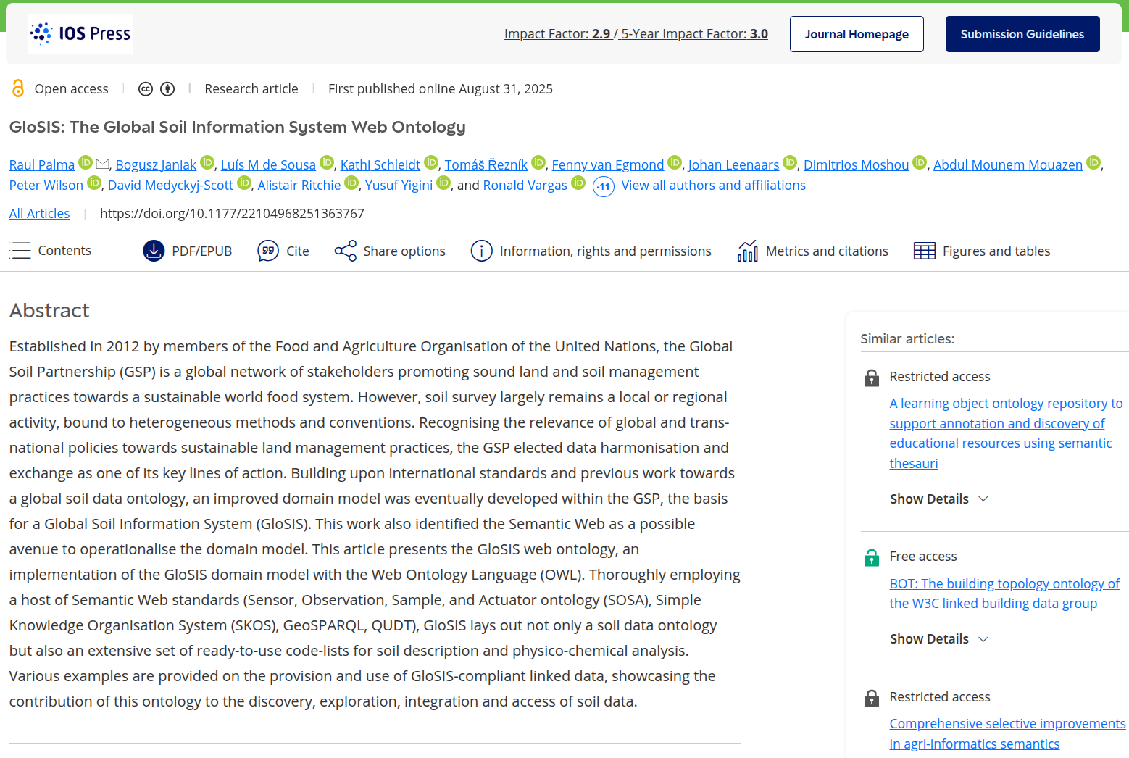Click the Information circle icon

482,251
